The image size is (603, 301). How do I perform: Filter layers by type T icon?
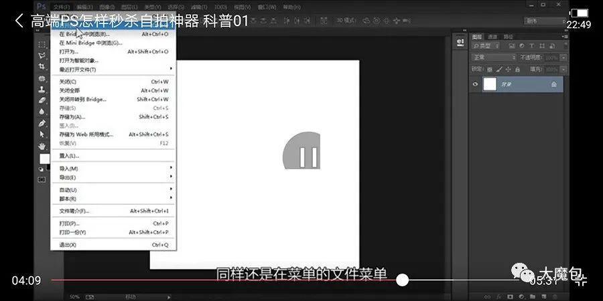pyautogui.click(x=532, y=45)
